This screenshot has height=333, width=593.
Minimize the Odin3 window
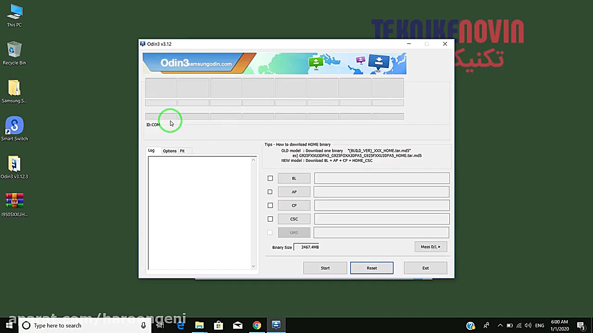point(409,44)
